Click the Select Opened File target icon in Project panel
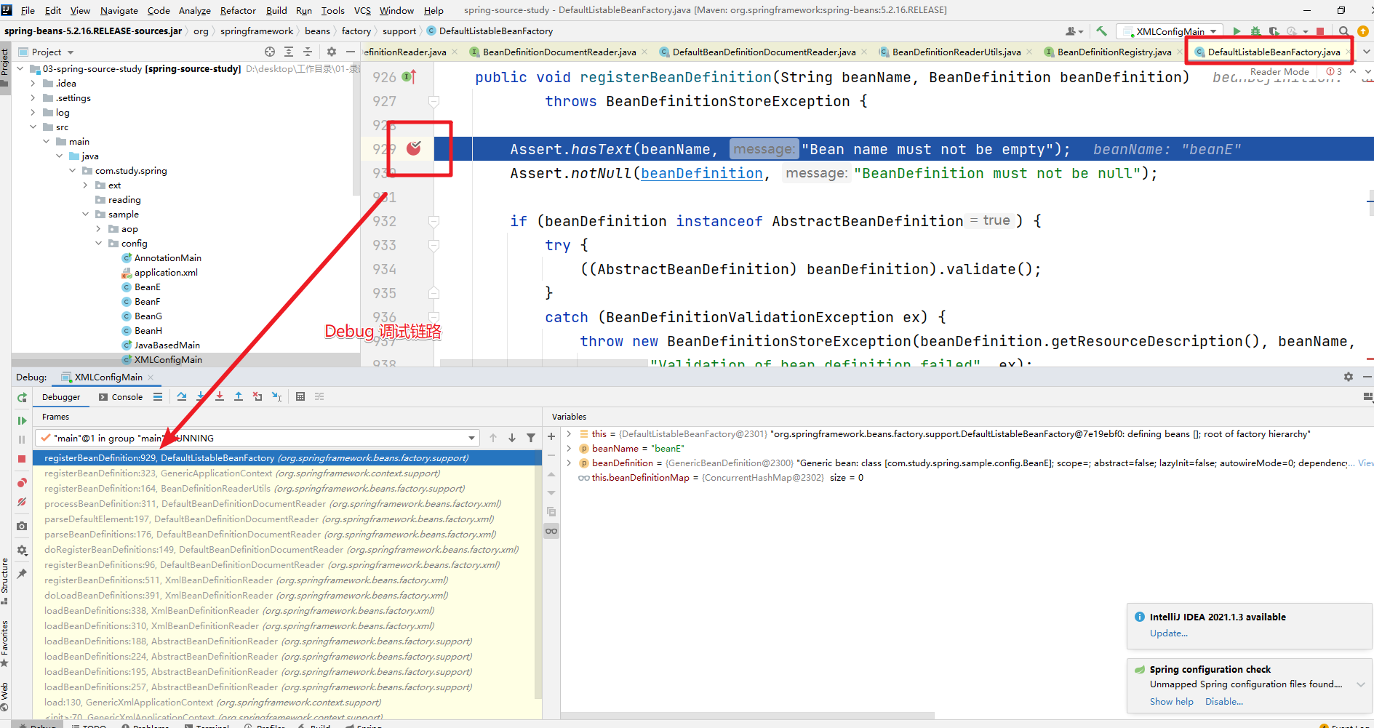 270,52
